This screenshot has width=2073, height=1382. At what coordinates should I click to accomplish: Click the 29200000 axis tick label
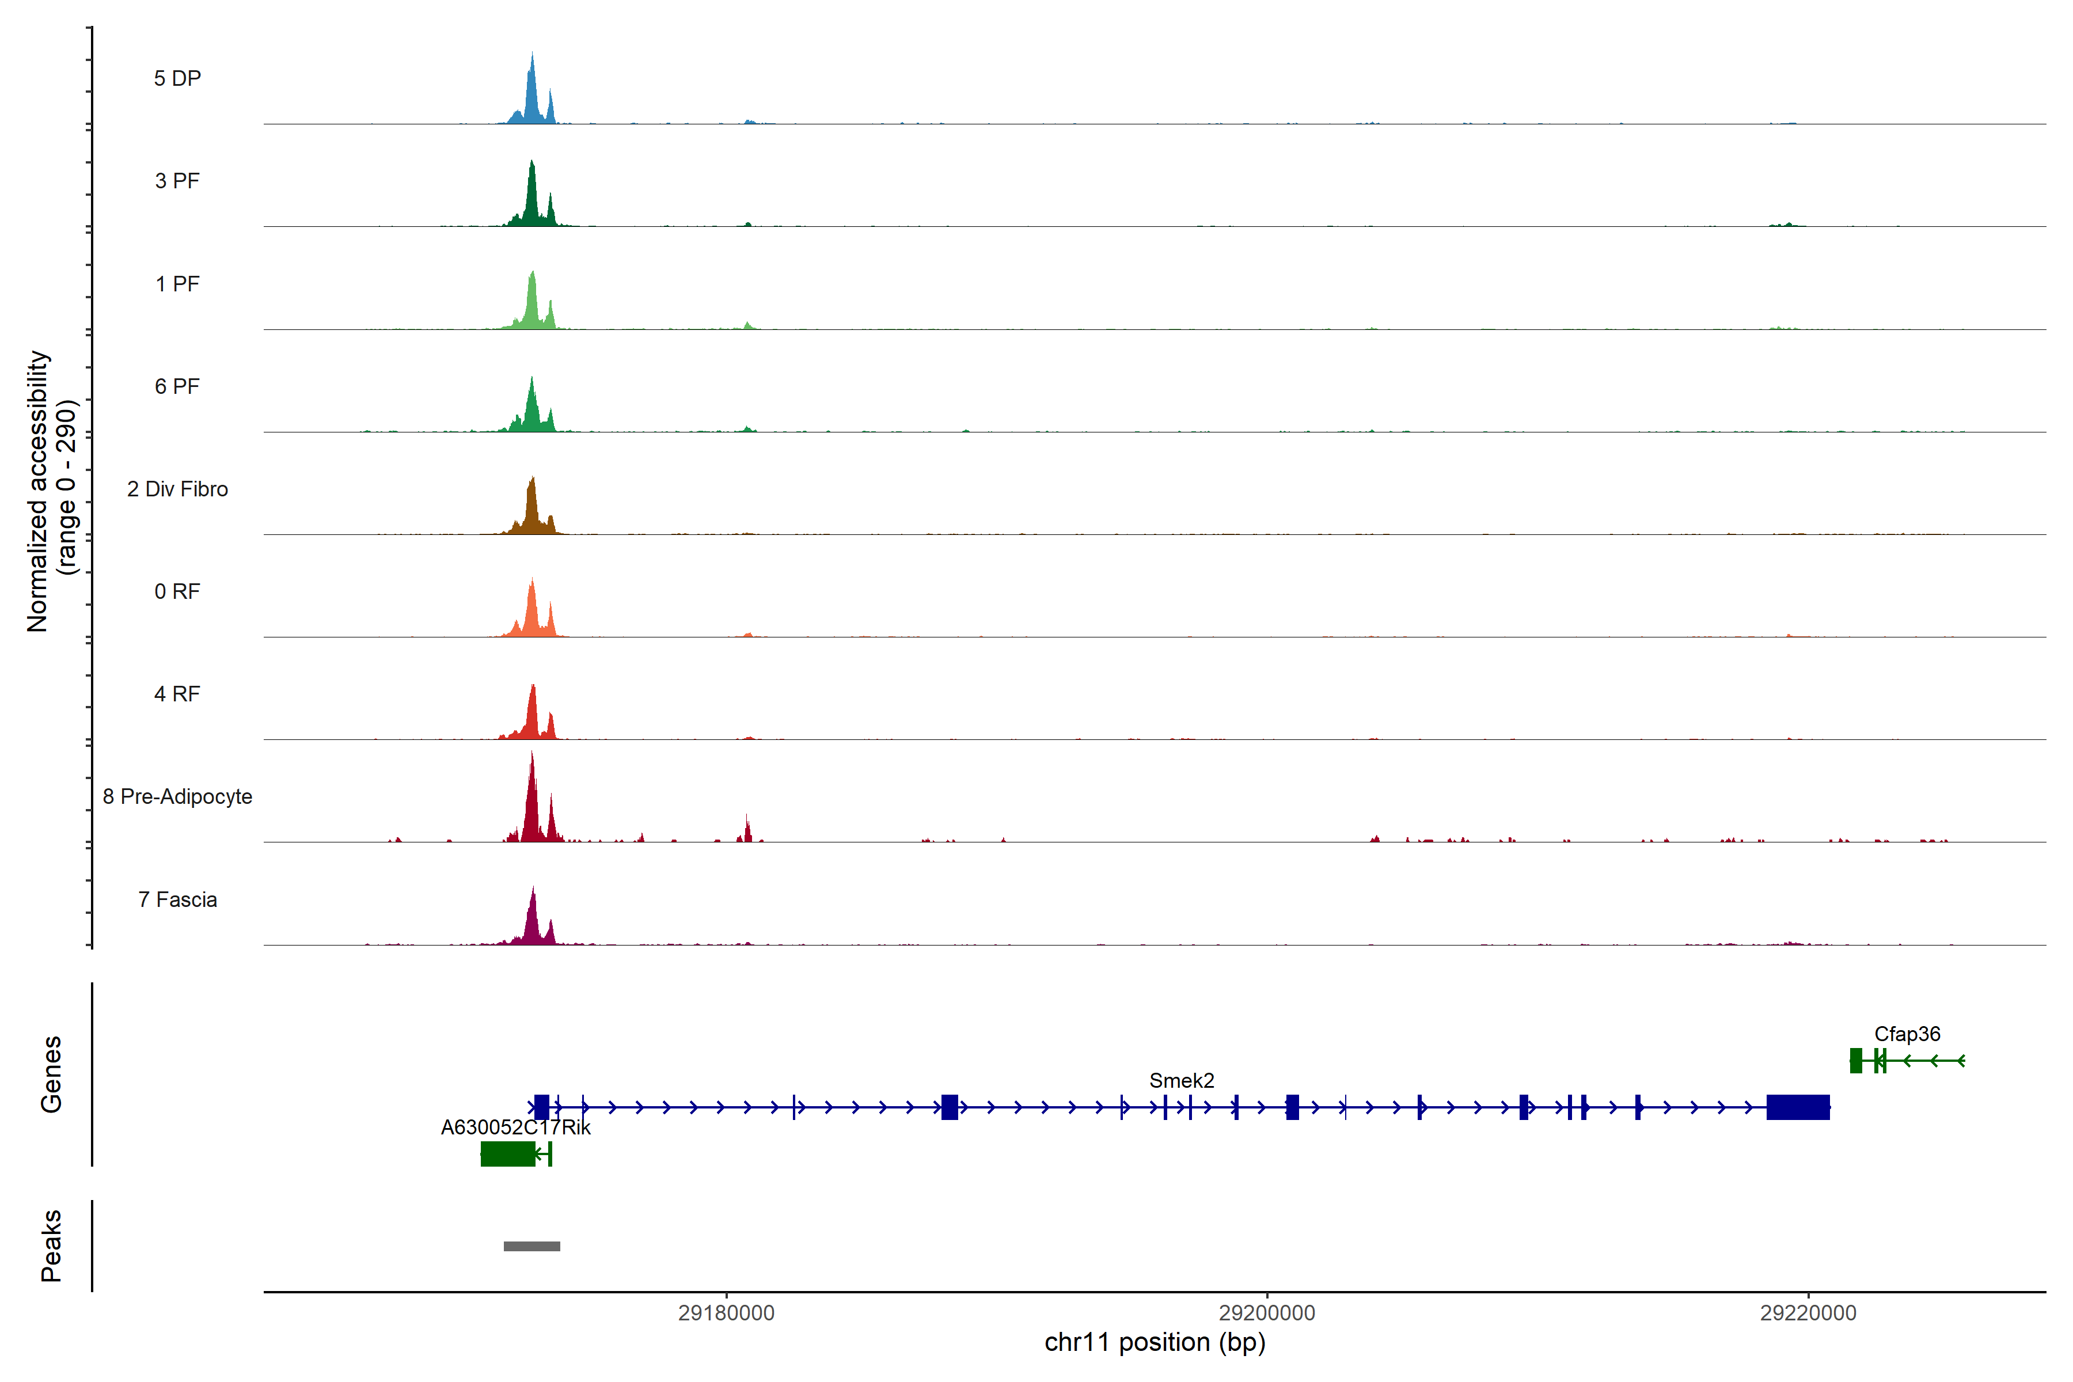click(x=1266, y=1312)
